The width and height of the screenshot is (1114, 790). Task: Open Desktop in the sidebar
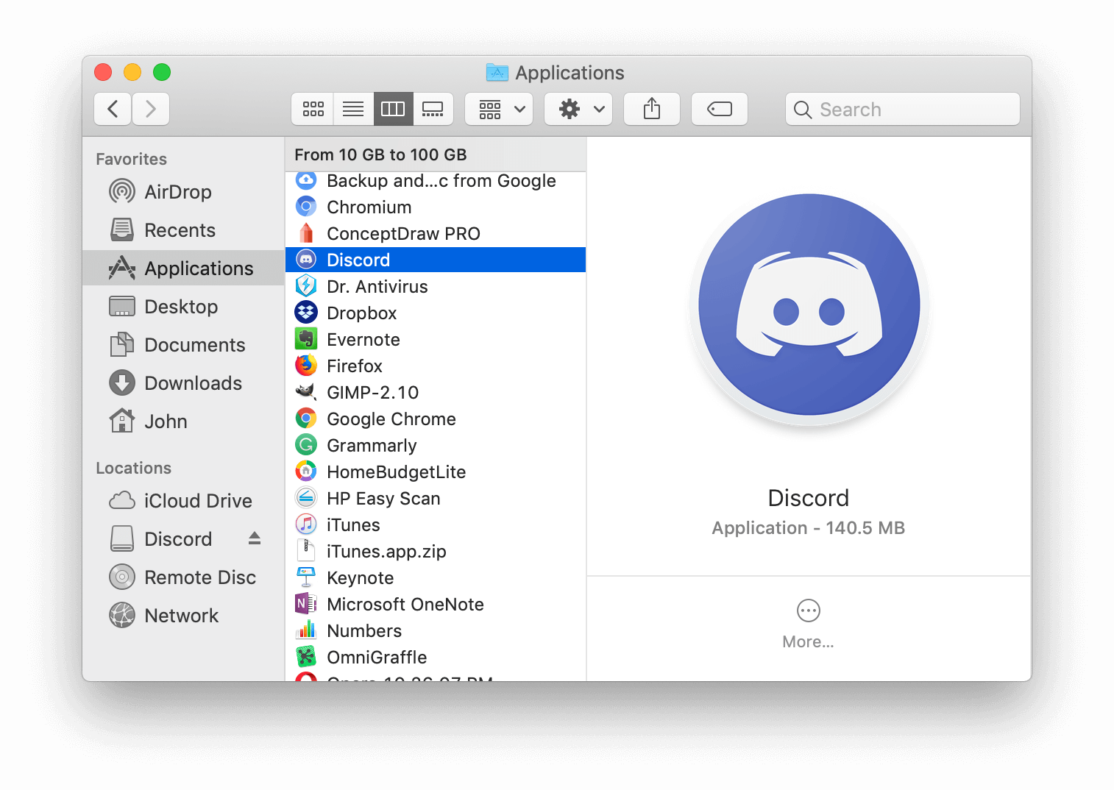183,307
